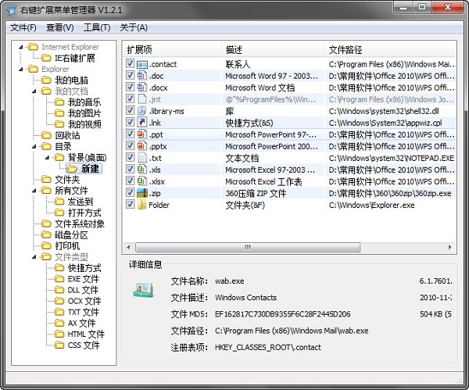Viewport: 469px width, 390px height.
Task: Open the 工具(T) menu
Action: pyautogui.click(x=96, y=28)
